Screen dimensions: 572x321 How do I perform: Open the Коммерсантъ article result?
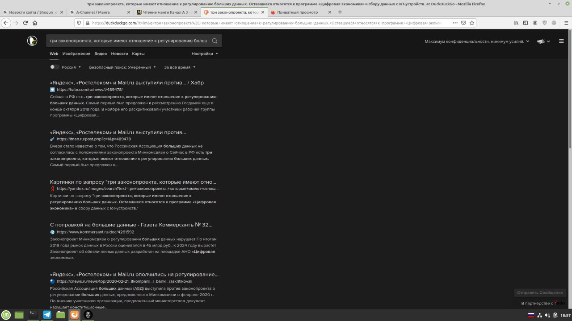pos(131,225)
